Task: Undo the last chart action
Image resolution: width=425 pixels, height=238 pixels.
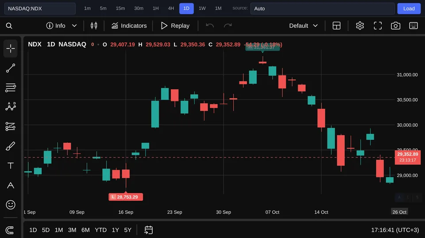Action: coord(210,26)
